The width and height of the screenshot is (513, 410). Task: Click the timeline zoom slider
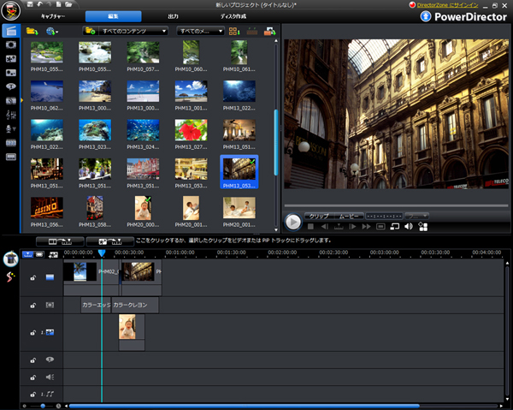point(43,406)
